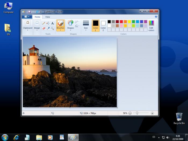Select the Color picker eyedropper tool

tap(48, 28)
